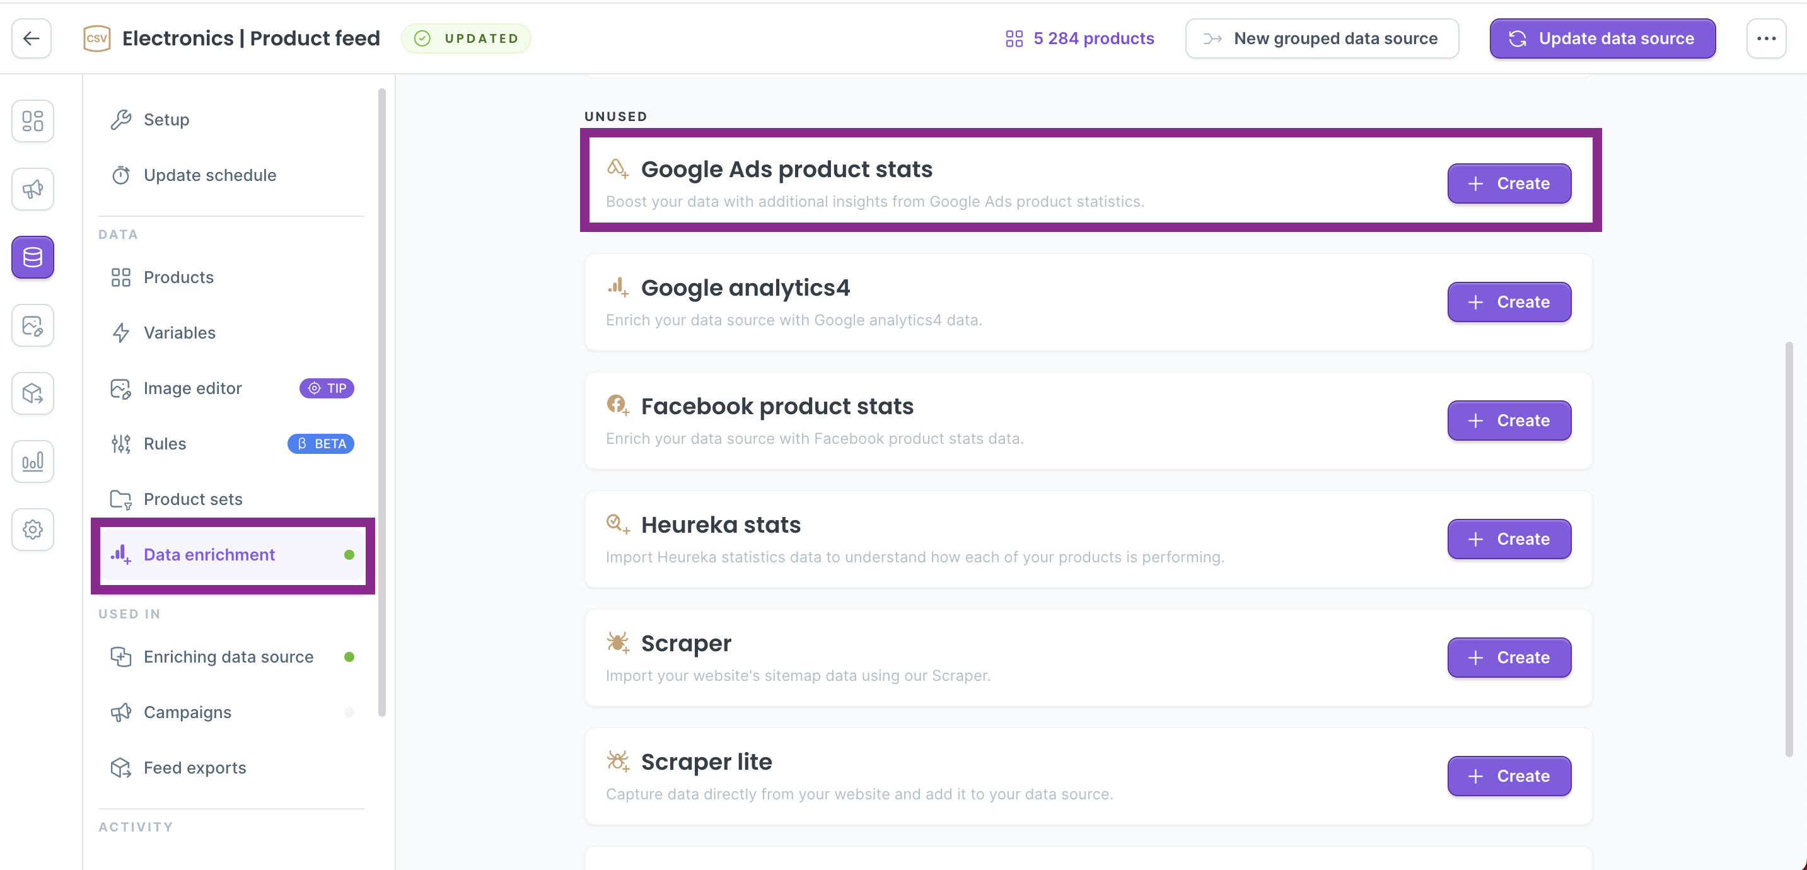Click New grouped data source button
Viewport: 1807px width, 870px height.
coord(1322,38)
